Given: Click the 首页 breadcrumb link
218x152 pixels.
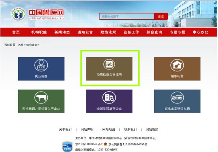Looking at the screenshot, I should tap(21, 45).
